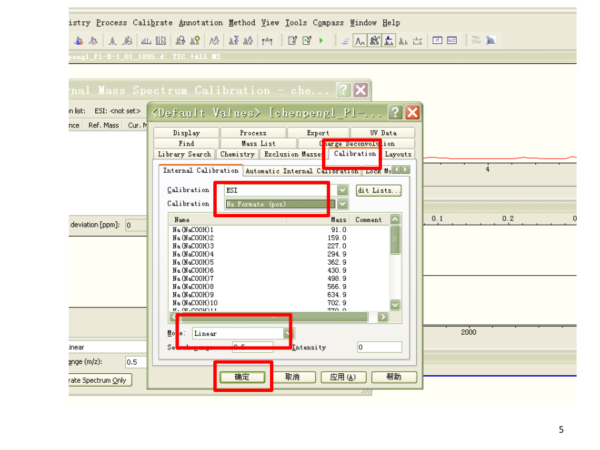Image resolution: width=600 pixels, height=450 pixels.
Task: Click the tab strip scroll-right arrow
Action: coord(405,169)
